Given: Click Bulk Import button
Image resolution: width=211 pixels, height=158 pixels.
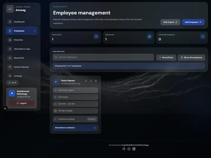Looking at the screenshot, I should point(170,22).
